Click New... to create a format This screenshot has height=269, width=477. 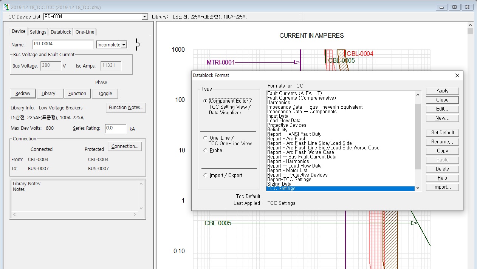442,118
